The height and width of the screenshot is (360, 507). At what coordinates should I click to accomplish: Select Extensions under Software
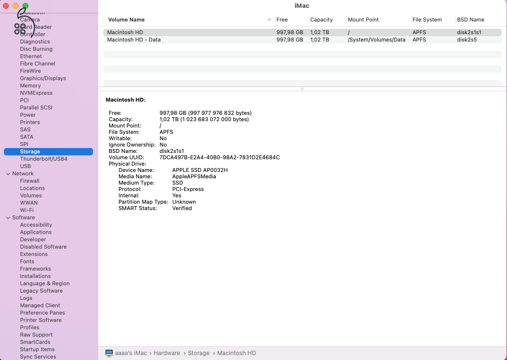[34, 254]
